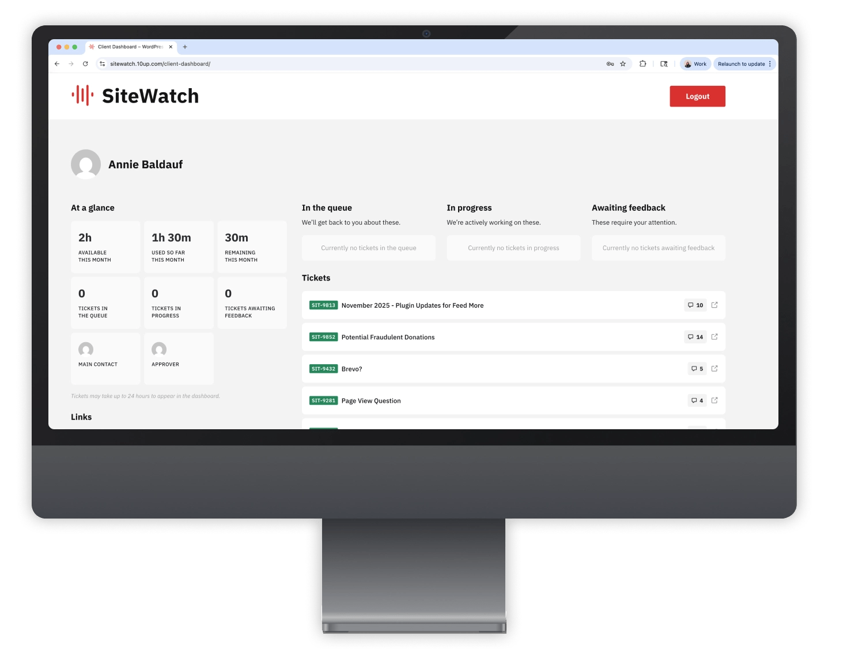Click the Main Contact avatar placeholder
Image resolution: width=847 pixels, height=662 pixels.
(85, 350)
